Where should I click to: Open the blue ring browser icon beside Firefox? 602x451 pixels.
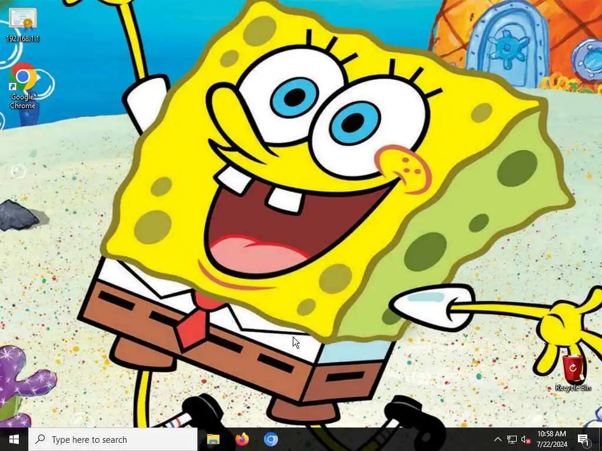click(271, 439)
